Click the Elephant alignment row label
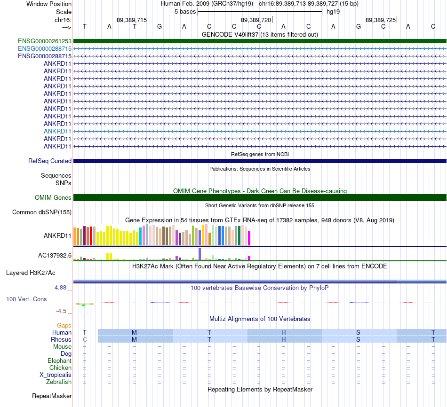Viewport: 447px width, 407px height. 59,361
